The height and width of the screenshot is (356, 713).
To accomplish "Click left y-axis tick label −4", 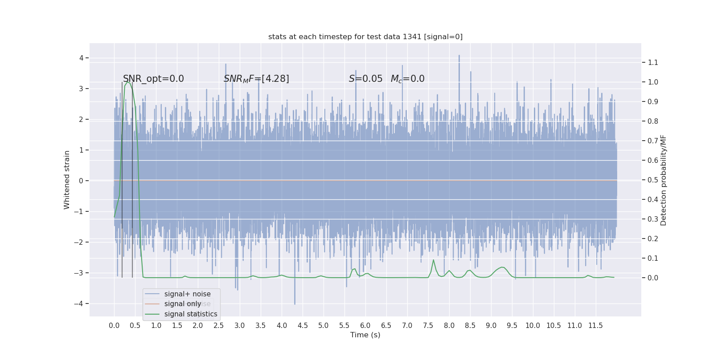I will click(78, 303).
